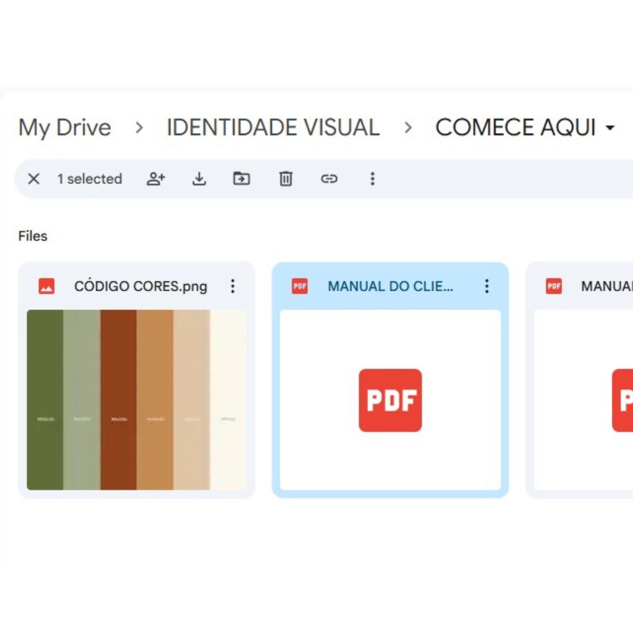Image resolution: width=633 pixels, height=633 pixels.
Task: Click the PDF type icon of the third file card
Action: pyautogui.click(x=553, y=286)
